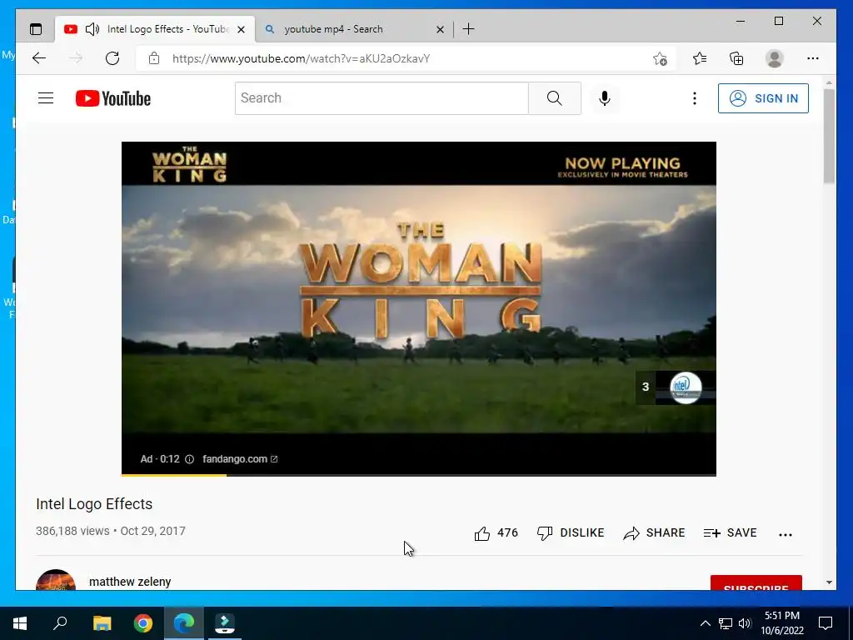Refresh the YouTube page
Viewport: 853px width, 640px height.
coord(112,58)
